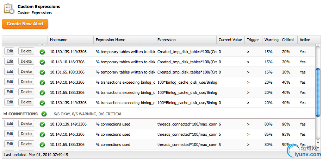This screenshot has height=160, width=323.
Task: Sort by Current Value column header
Action: [230, 40]
